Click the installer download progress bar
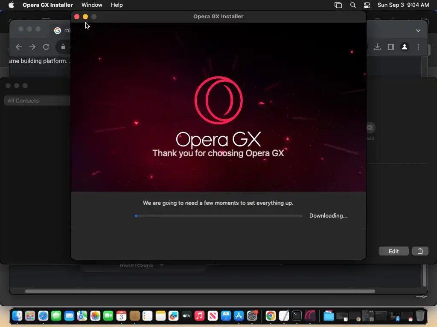Image resolution: width=437 pixels, height=327 pixels. [218, 216]
